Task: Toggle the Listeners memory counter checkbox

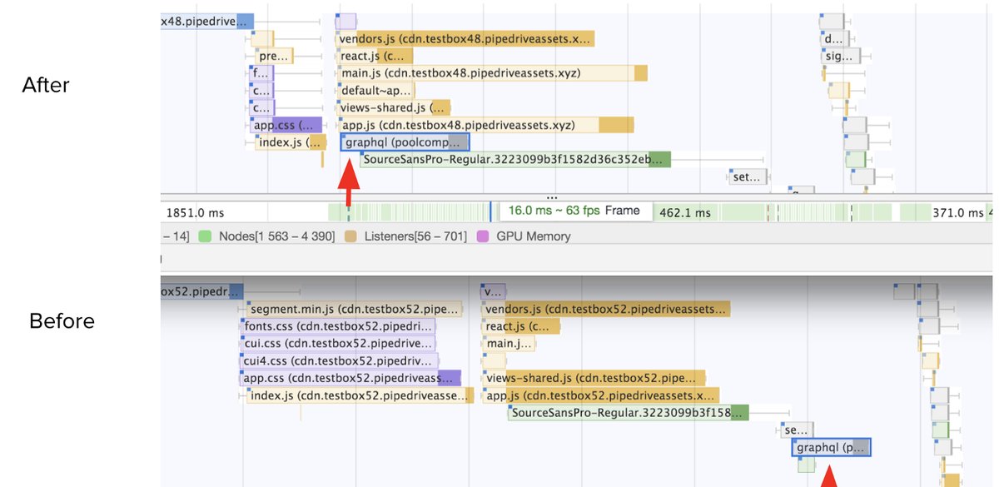Action: click(x=350, y=236)
